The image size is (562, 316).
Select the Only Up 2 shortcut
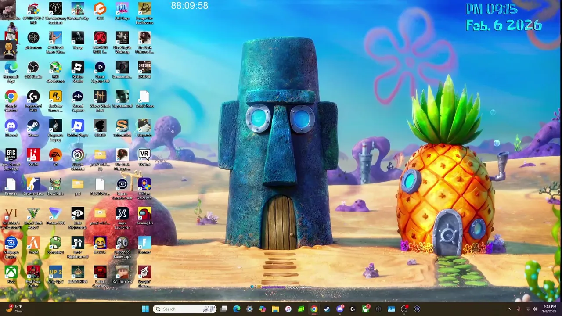tap(55, 275)
